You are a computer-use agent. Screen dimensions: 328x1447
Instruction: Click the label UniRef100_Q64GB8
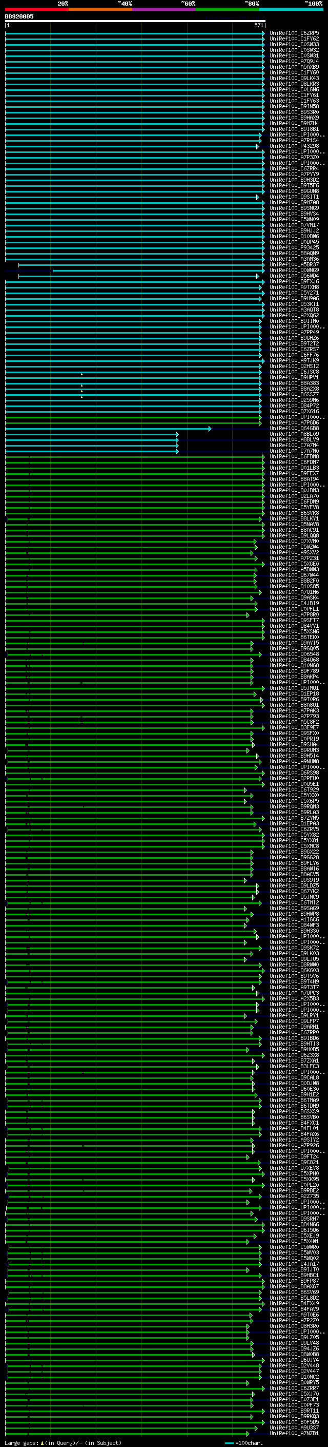(294, 429)
